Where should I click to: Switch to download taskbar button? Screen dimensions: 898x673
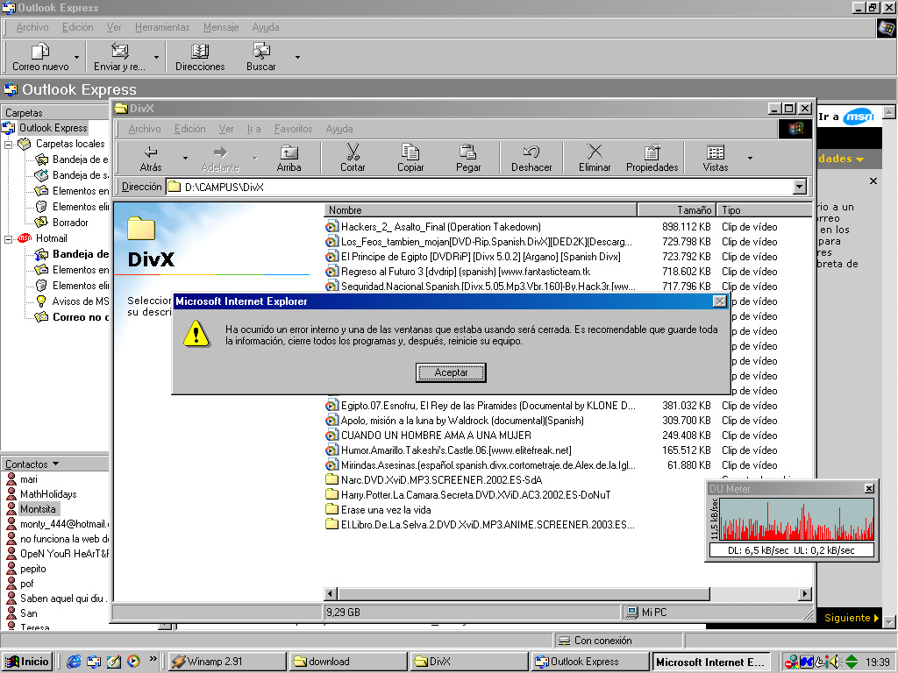click(348, 662)
